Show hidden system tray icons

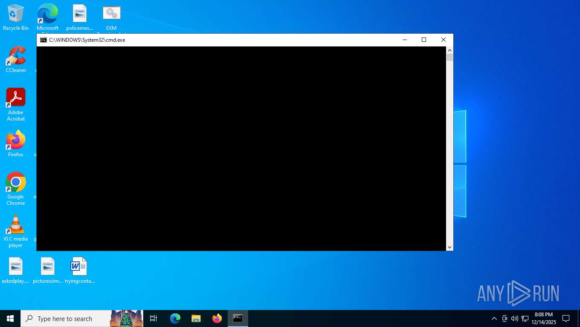coord(494,318)
